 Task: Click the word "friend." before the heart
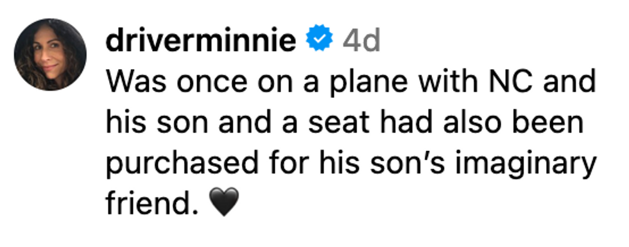[x=153, y=202]
